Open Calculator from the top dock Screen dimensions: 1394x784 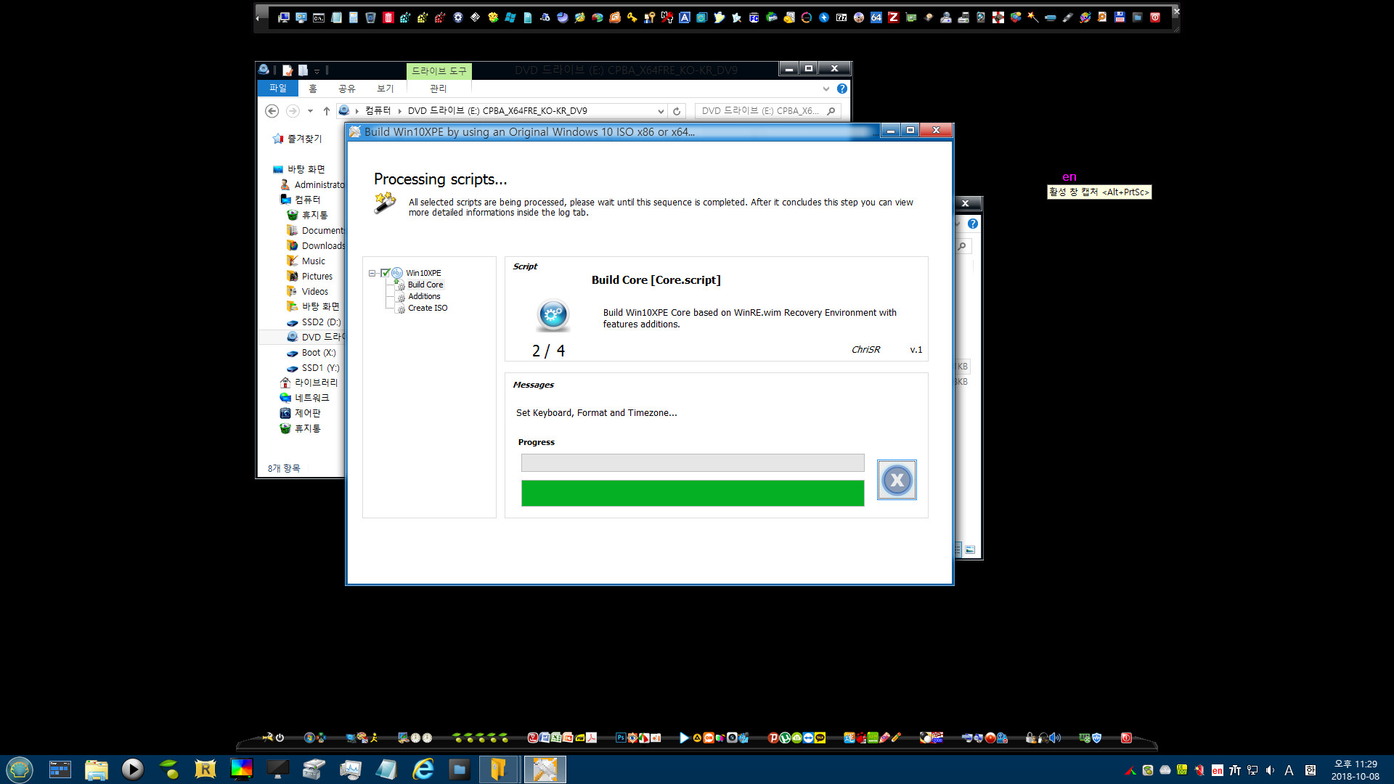click(354, 17)
